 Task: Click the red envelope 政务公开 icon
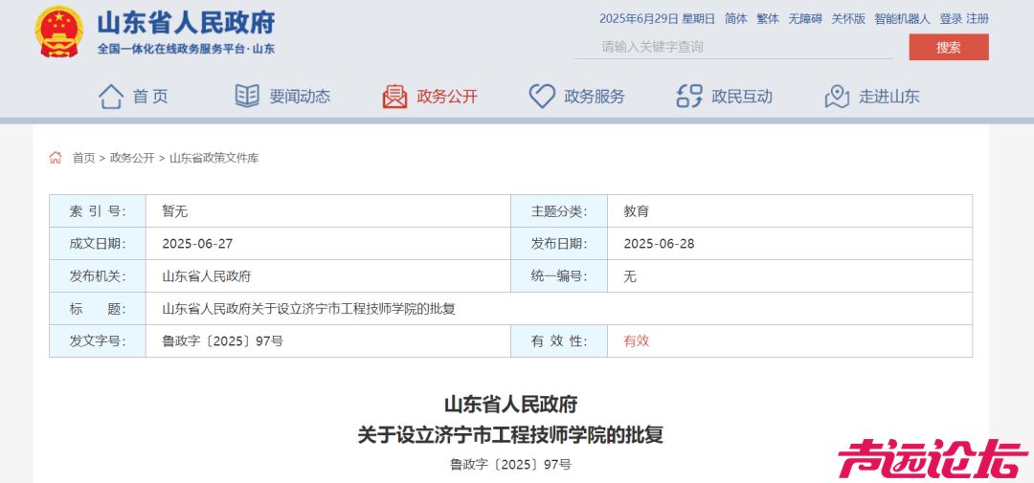(x=394, y=97)
